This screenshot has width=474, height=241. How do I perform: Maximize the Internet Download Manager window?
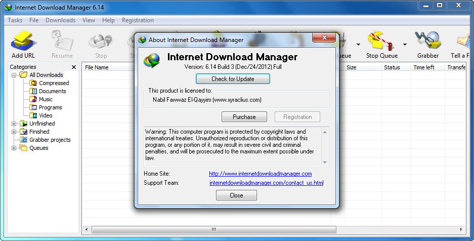[440, 5]
